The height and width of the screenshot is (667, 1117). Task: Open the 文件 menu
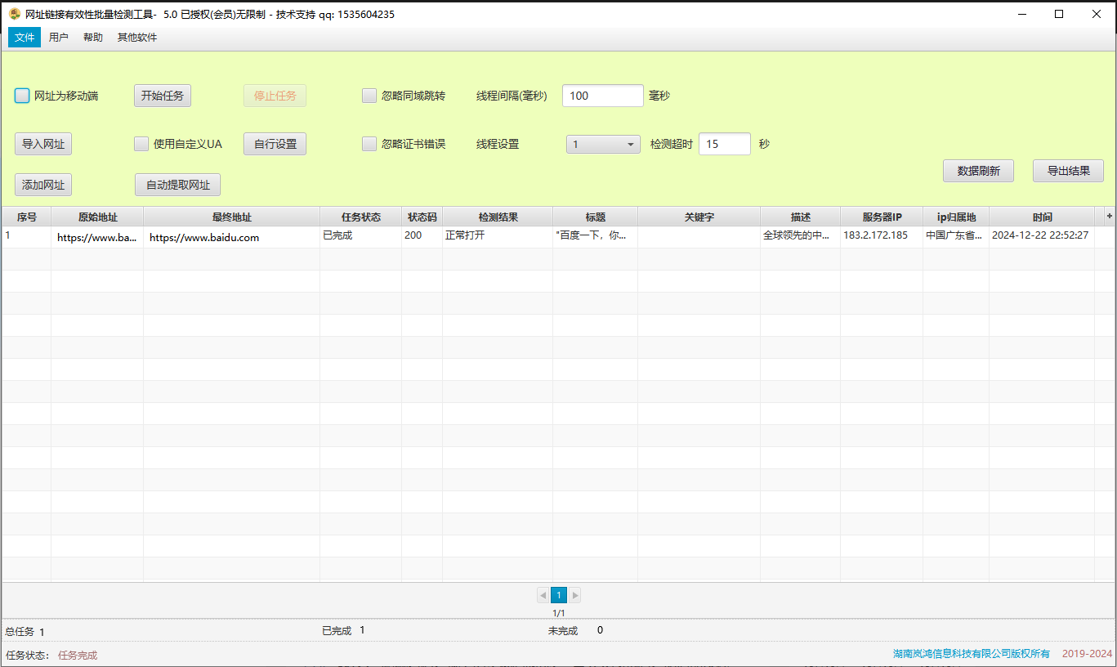[x=25, y=38]
